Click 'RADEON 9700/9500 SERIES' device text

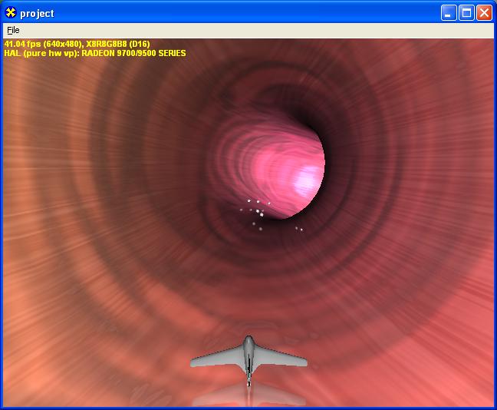tap(133, 53)
